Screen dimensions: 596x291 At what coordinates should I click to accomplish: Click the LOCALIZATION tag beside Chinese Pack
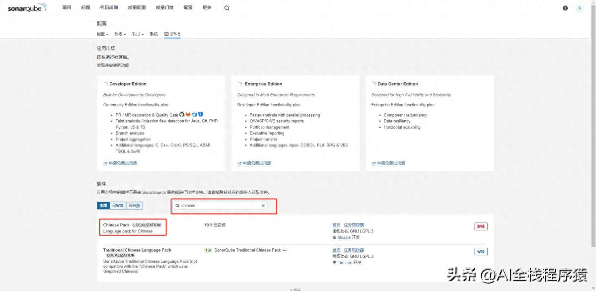pos(147,225)
